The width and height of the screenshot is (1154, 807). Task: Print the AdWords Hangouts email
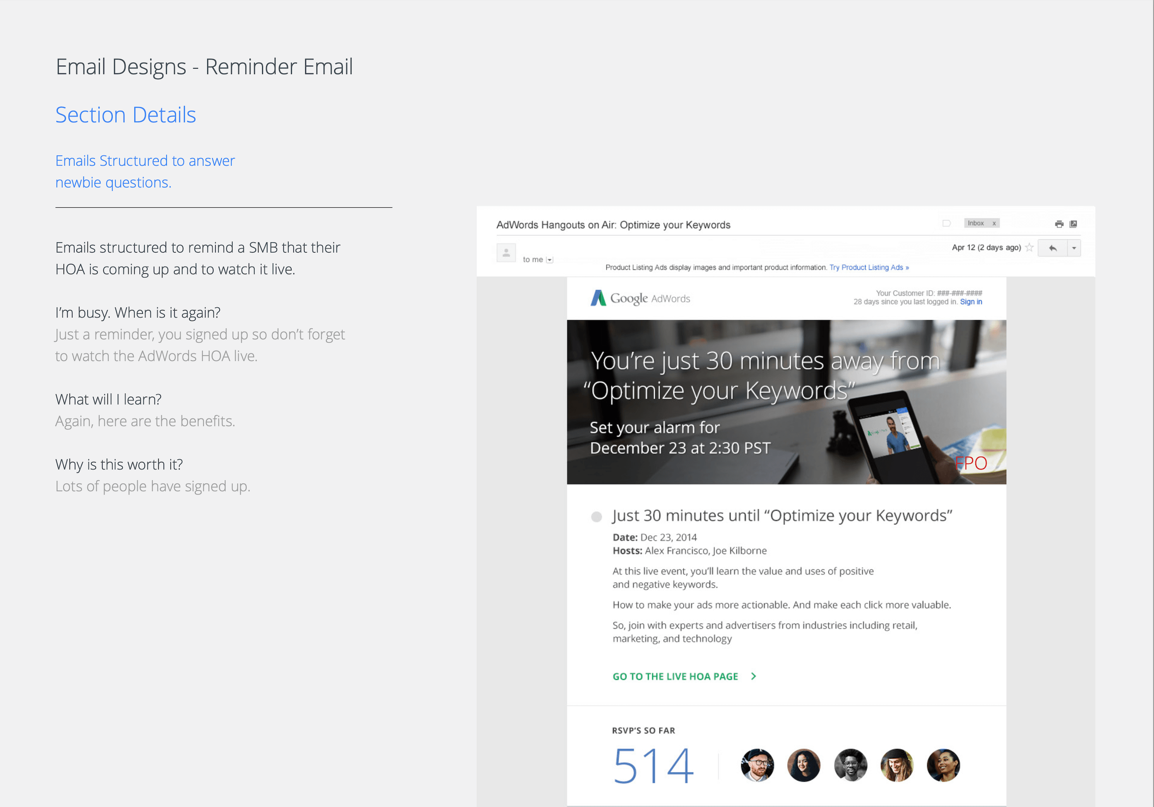tap(1059, 224)
